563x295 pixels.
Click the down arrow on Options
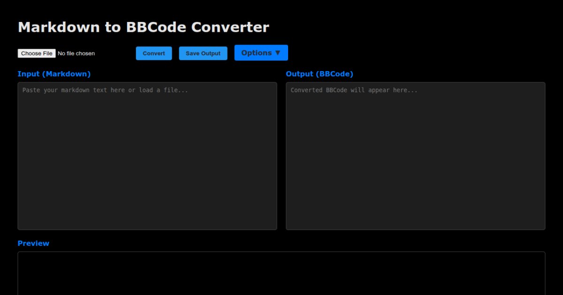click(277, 53)
